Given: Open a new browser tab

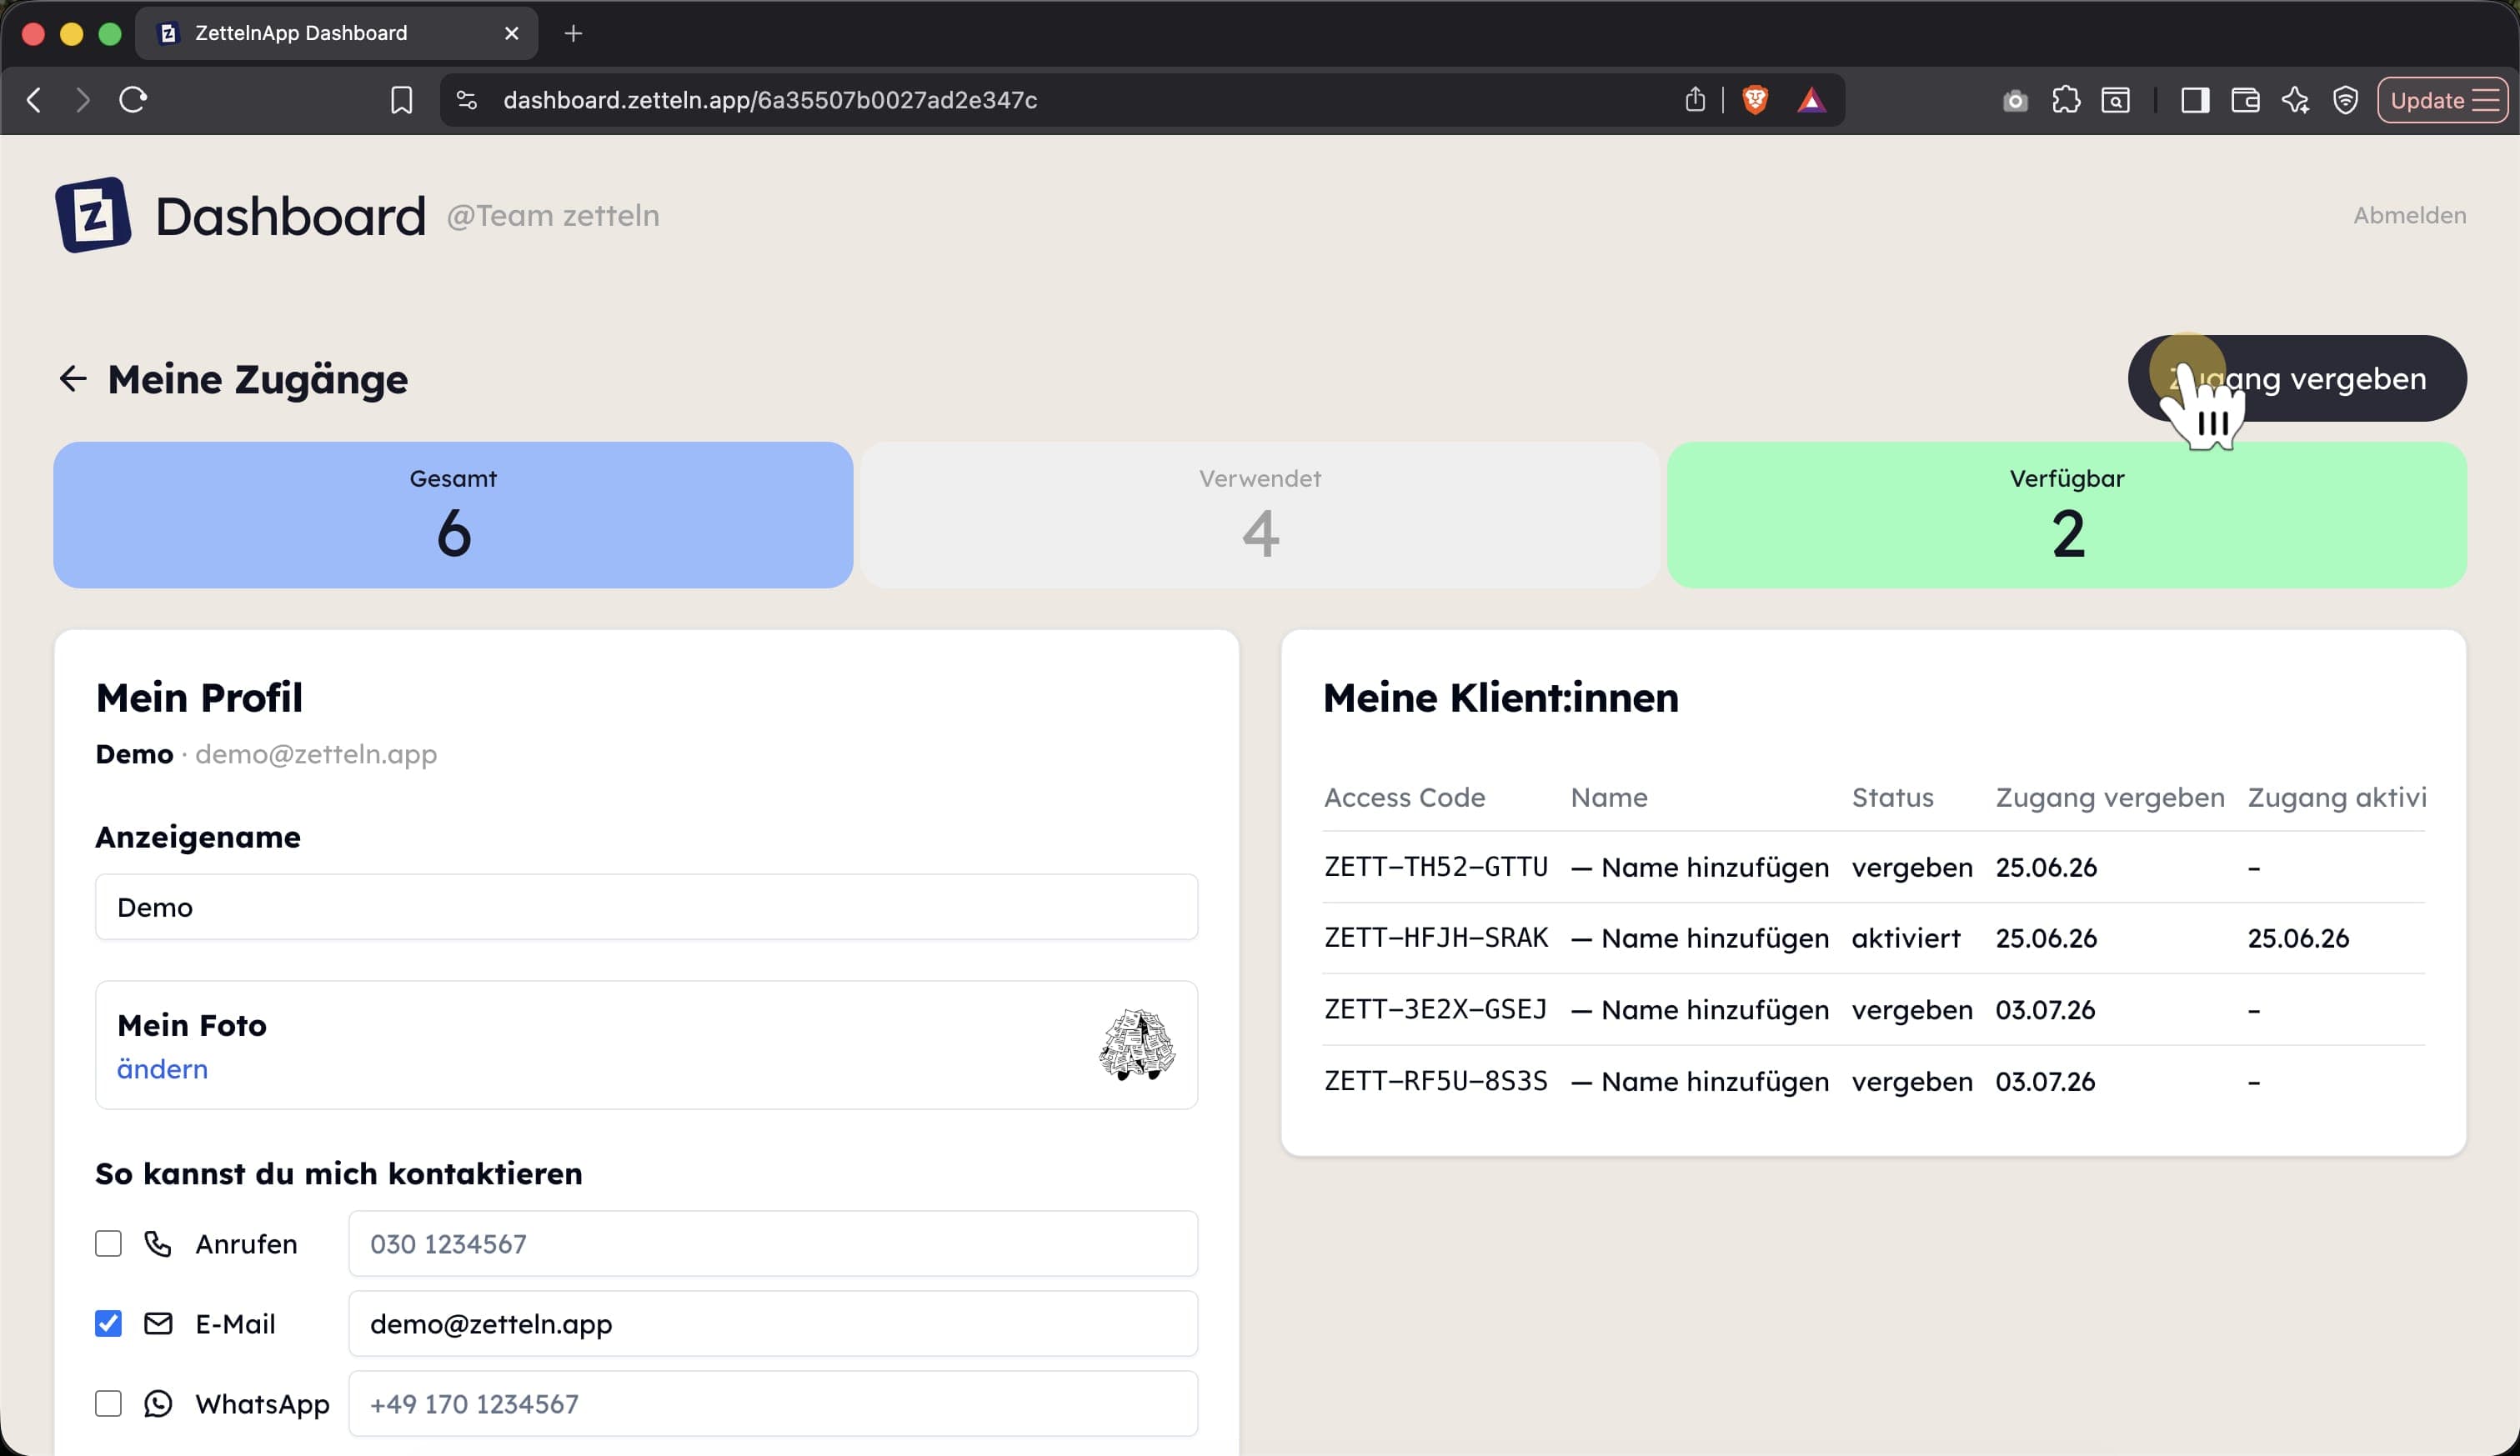Looking at the screenshot, I should (x=573, y=33).
